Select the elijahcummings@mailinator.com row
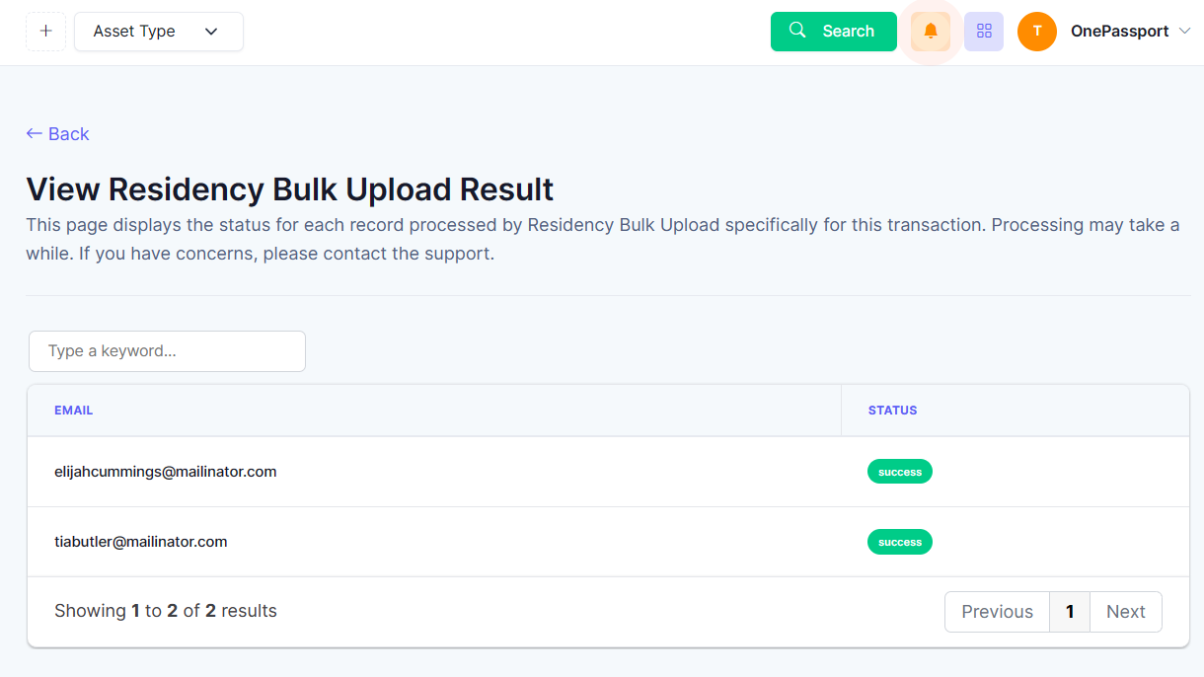The width and height of the screenshot is (1204, 677). tap(608, 472)
